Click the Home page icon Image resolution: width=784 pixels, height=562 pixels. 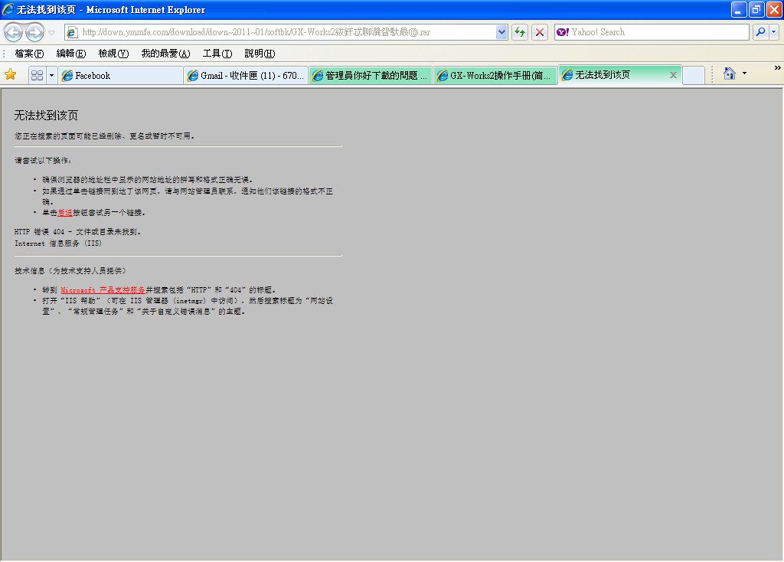[729, 74]
